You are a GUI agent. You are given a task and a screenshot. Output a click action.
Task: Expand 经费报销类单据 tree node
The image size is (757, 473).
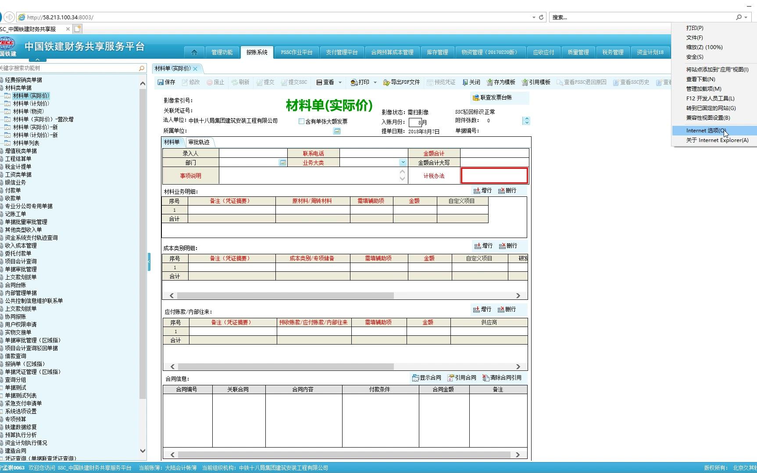pyautogui.click(x=2, y=80)
